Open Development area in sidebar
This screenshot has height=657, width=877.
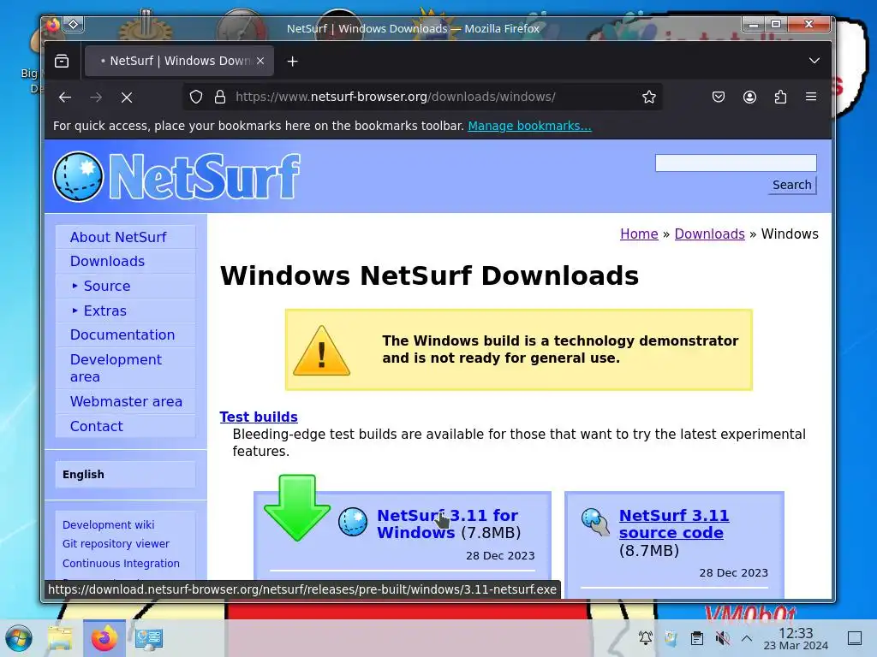116,368
